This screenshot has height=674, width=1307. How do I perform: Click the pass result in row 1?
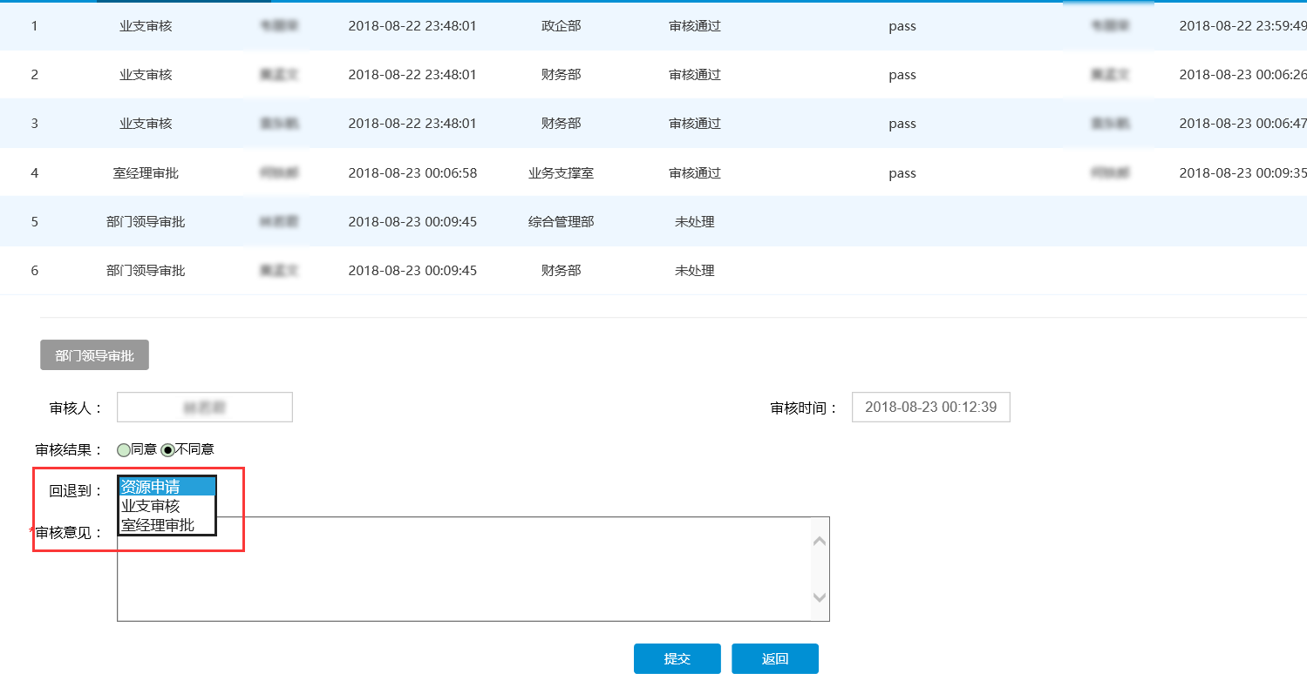point(902,26)
